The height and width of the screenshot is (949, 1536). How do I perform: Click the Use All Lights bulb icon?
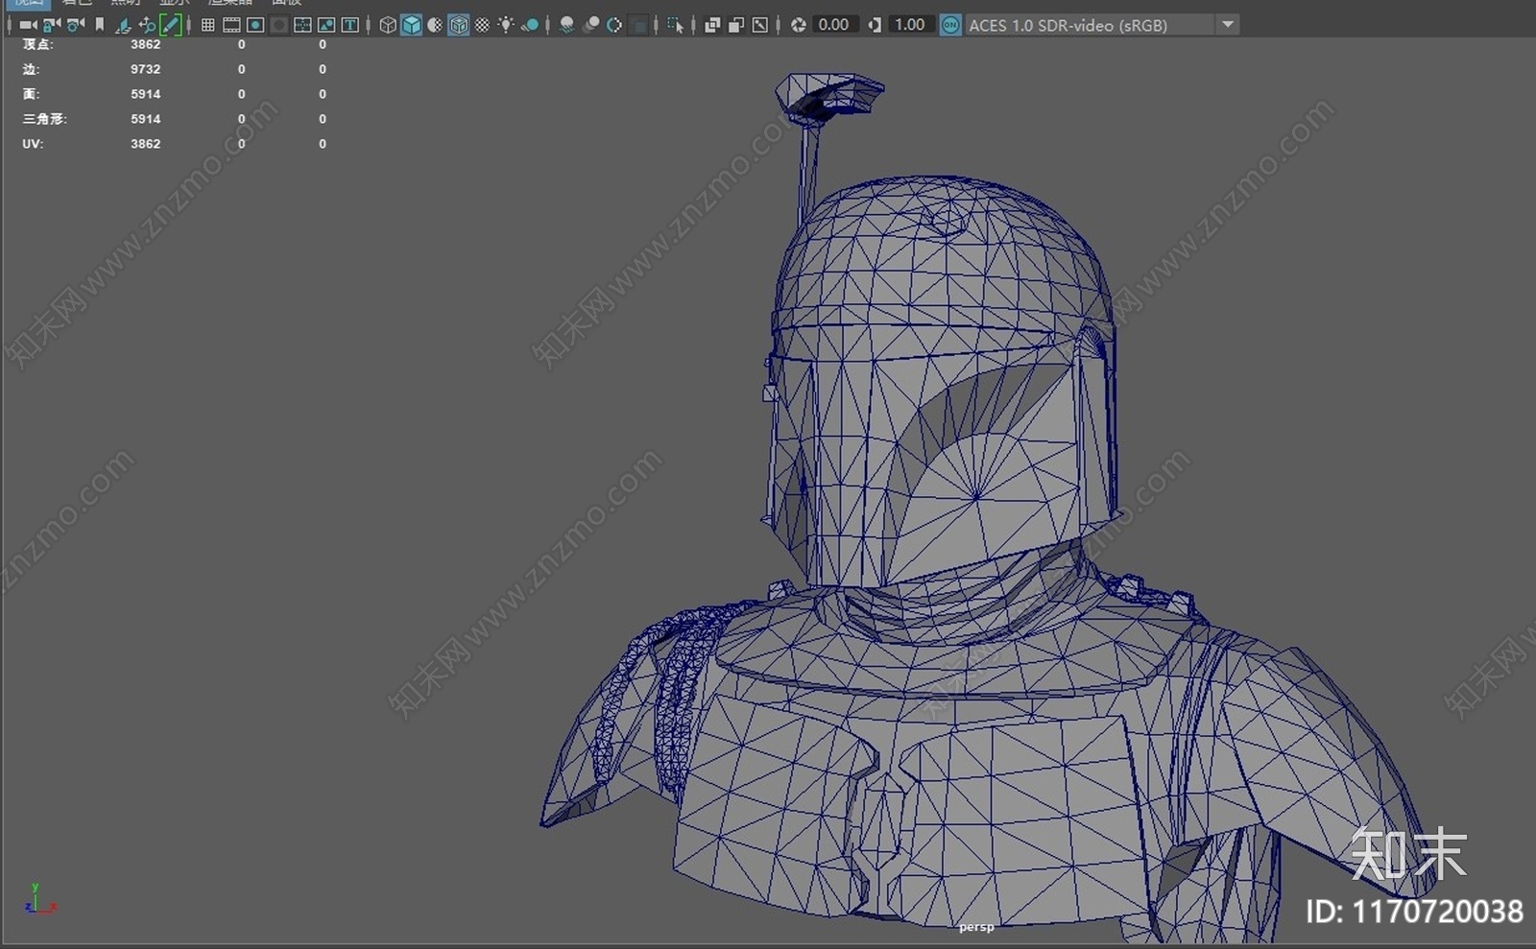tap(506, 25)
